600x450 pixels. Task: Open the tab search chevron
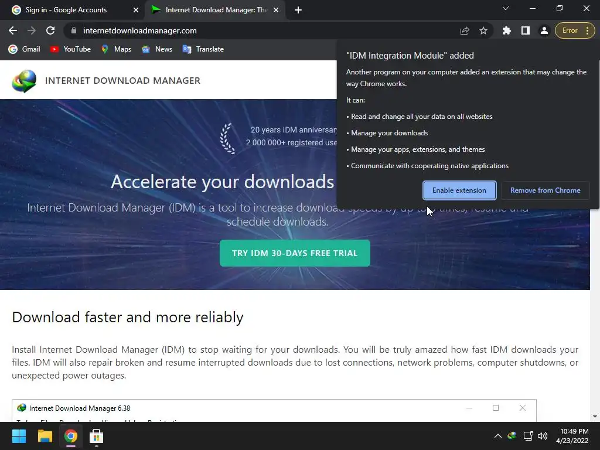pos(506,8)
